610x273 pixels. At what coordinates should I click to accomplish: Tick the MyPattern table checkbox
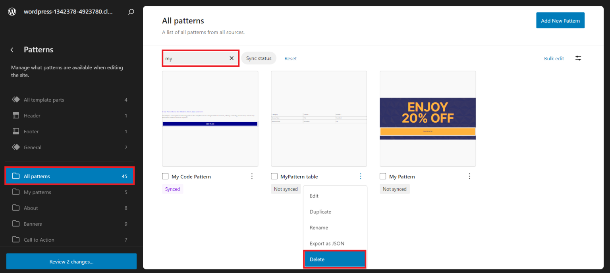coord(274,176)
